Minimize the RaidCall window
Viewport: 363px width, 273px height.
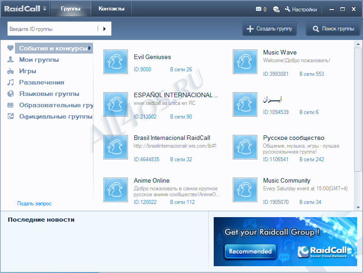pyautogui.click(x=332, y=9)
